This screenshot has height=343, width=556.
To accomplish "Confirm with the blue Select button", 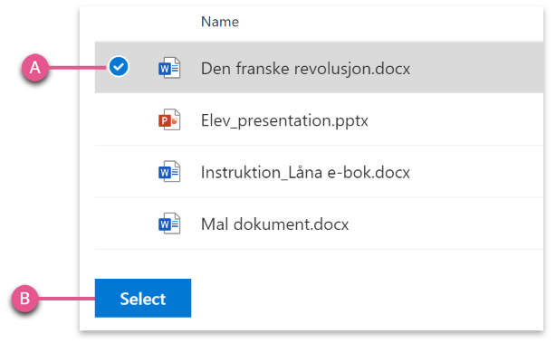I will (143, 298).
